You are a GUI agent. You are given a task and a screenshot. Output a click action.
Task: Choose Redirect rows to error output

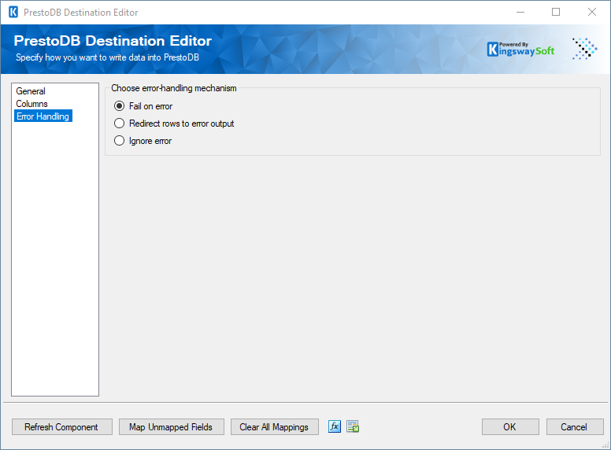[174, 124]
